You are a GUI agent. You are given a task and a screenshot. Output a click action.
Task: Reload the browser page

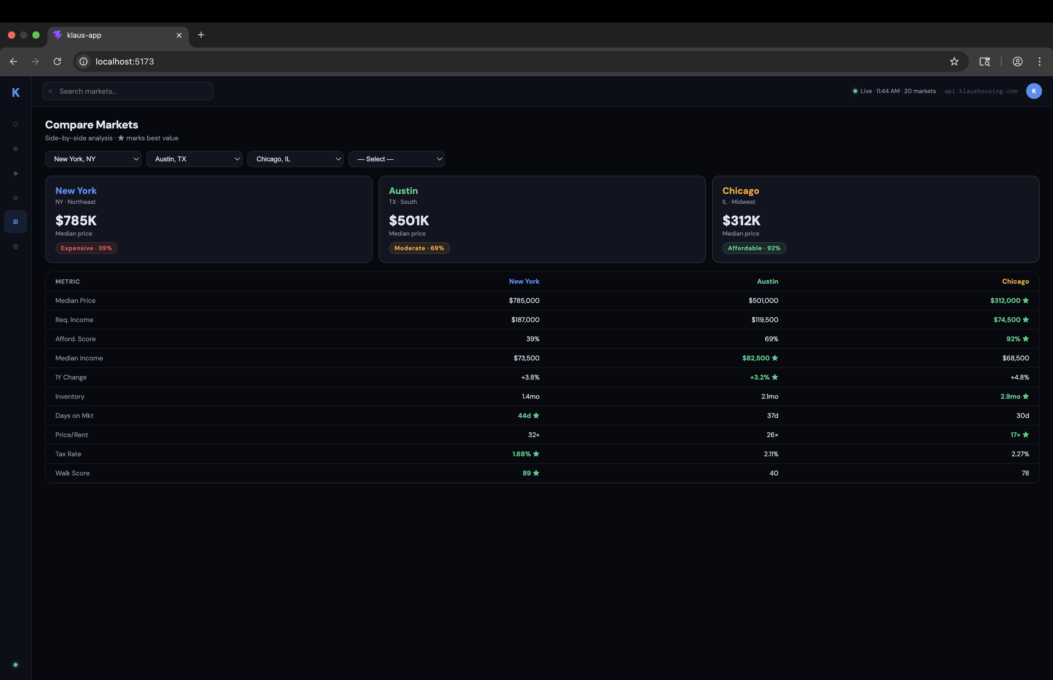pyautogui.click(x=58, y=61)
